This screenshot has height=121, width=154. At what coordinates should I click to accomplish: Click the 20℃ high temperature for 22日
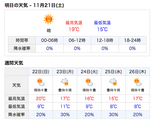(x=41, y=98)
